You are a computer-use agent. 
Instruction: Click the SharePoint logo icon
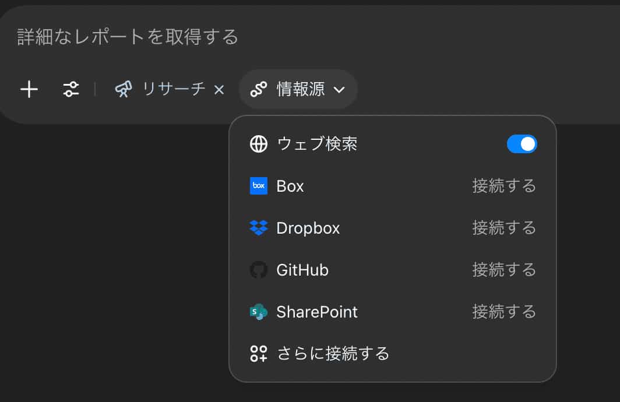pyautogui.click(x=259, y=312)
